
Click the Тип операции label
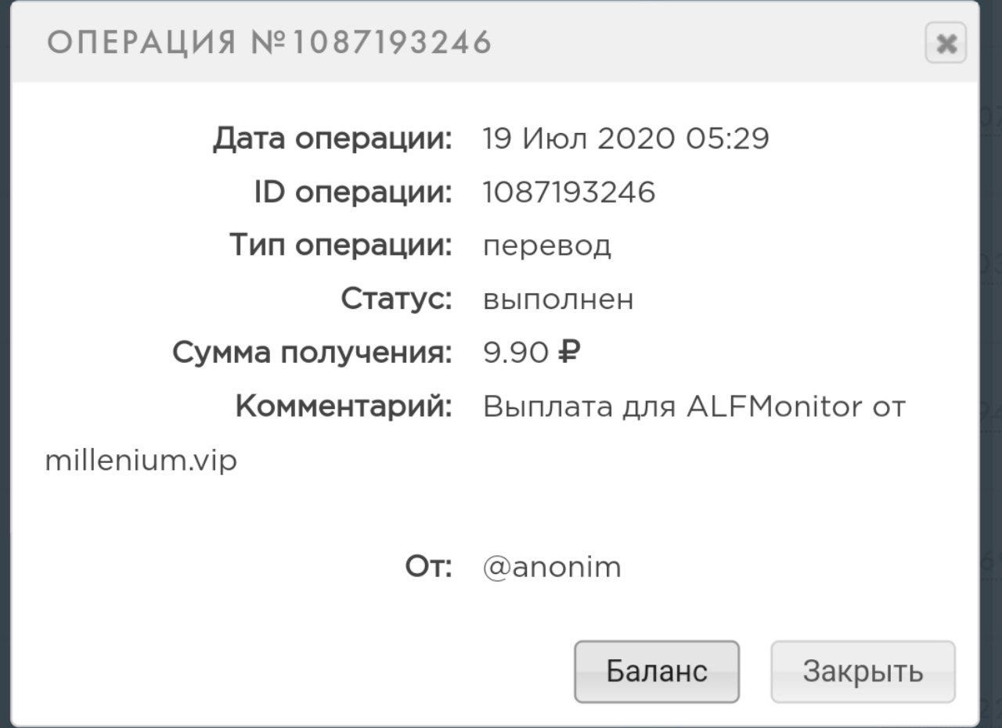click(x=341, y=246)
